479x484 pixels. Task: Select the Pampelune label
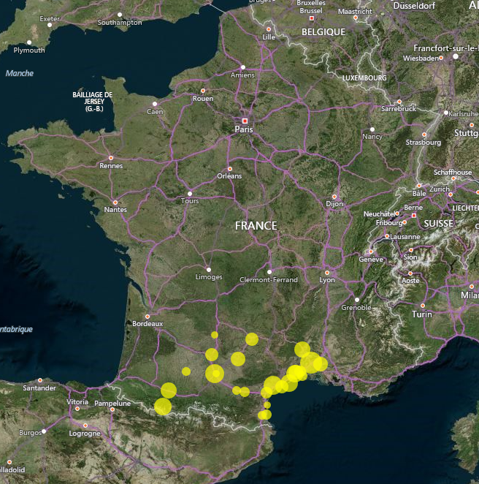(112, 404)
